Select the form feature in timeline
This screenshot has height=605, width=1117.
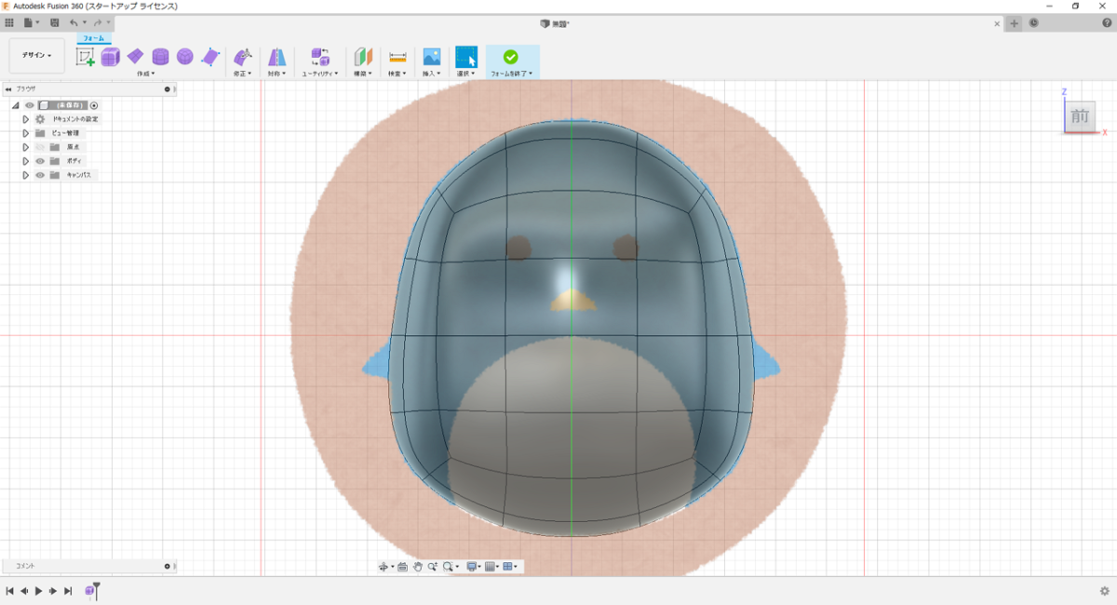tap(89, 591)
